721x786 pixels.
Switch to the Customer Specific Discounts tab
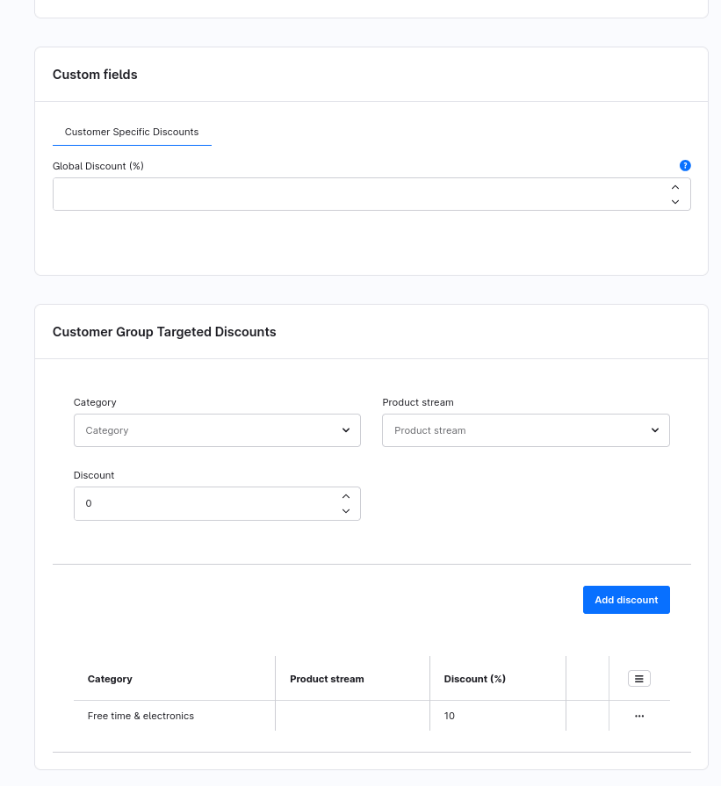pyautogui.click(x=132, y=132)
